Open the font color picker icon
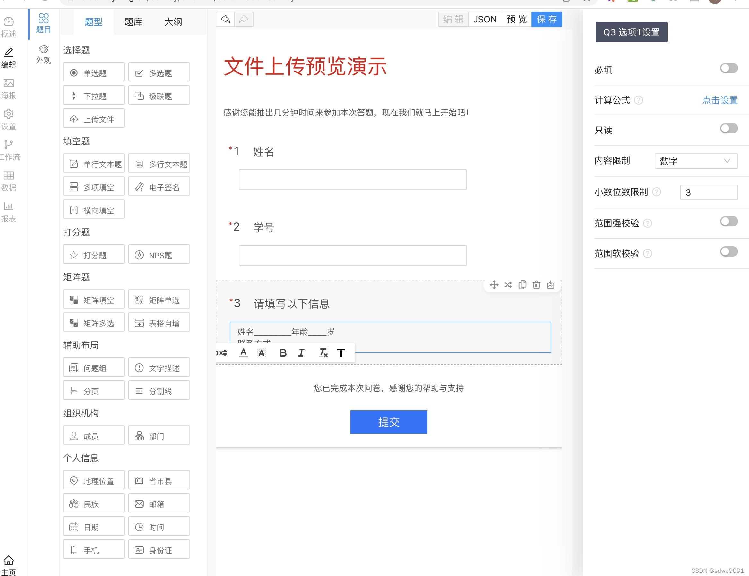Image resolution: width=749 pixels, height=576 pixels. [x=244, y=352]
